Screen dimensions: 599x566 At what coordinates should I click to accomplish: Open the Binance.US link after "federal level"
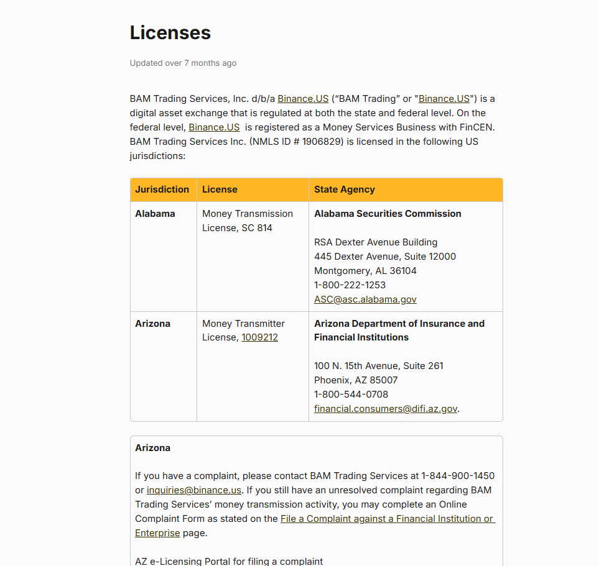pyautogui.click(x=214, y=127)
